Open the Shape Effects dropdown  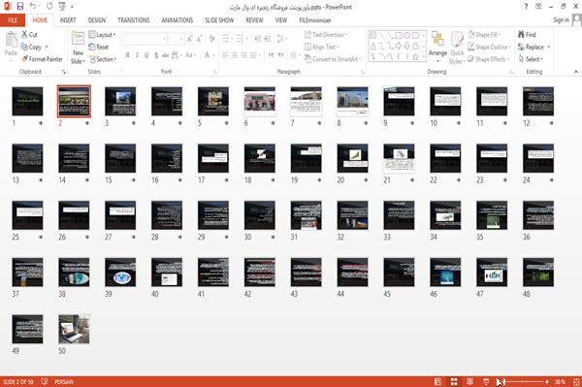(x=488, y=59)
